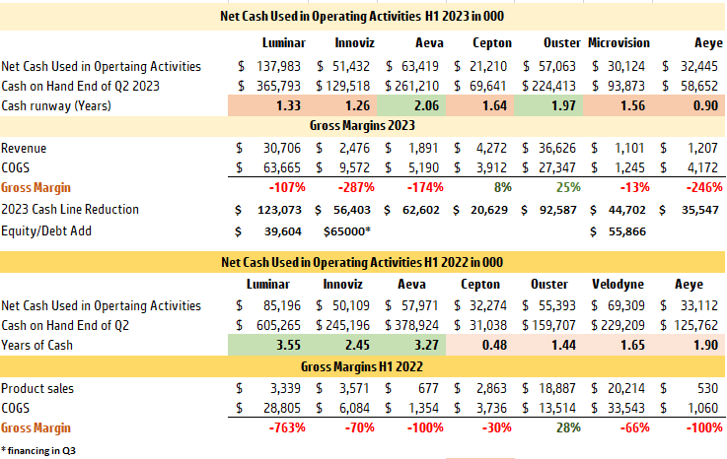
Task: Select Innoviz net cash value 51,432
Action: coord(351,66)
